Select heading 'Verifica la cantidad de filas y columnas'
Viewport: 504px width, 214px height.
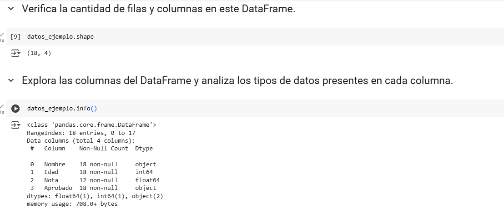(x=158, y=9)
